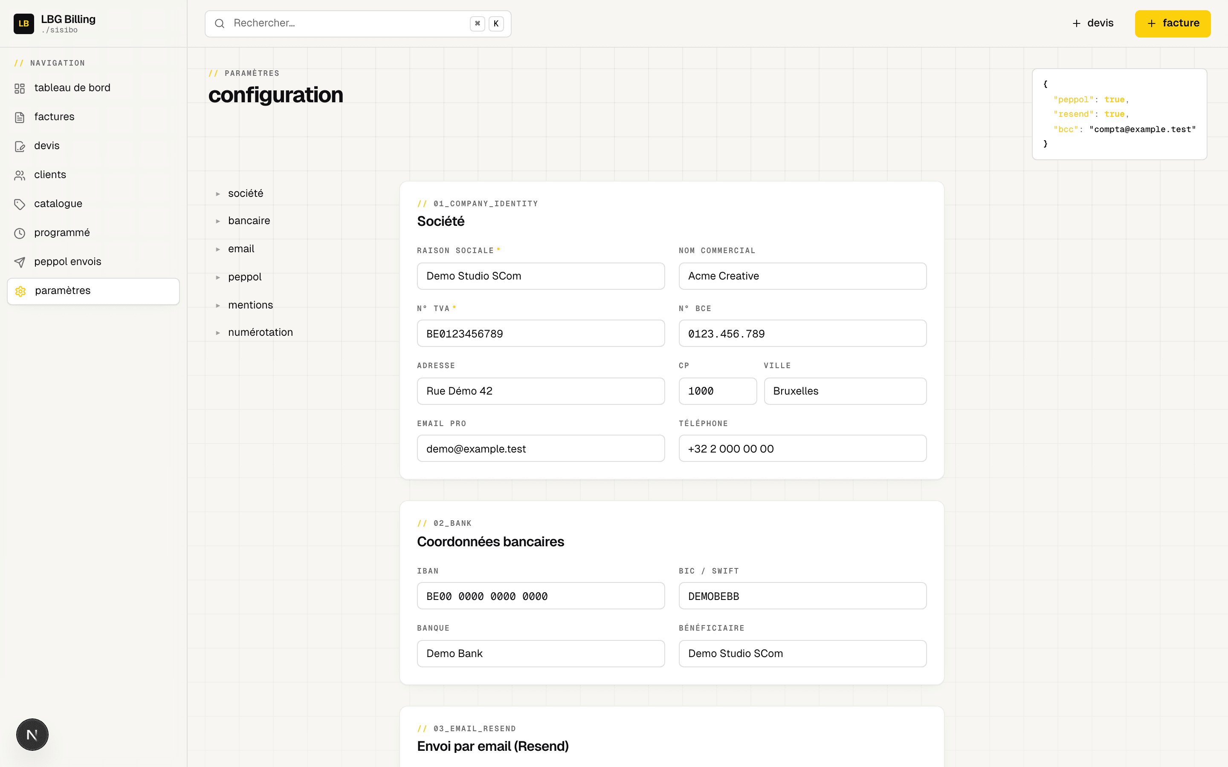Open devis in sidebar navigation
This screenshot has width=1228, height=767.
(x=93, y=146)
